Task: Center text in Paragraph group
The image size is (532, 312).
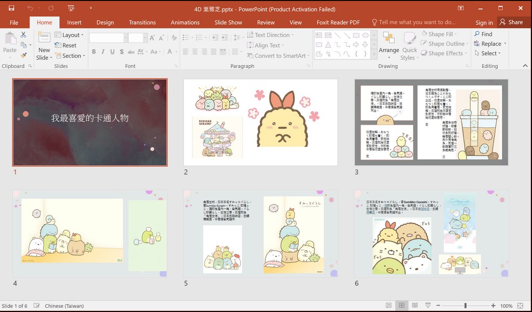Action: [195, 51]
